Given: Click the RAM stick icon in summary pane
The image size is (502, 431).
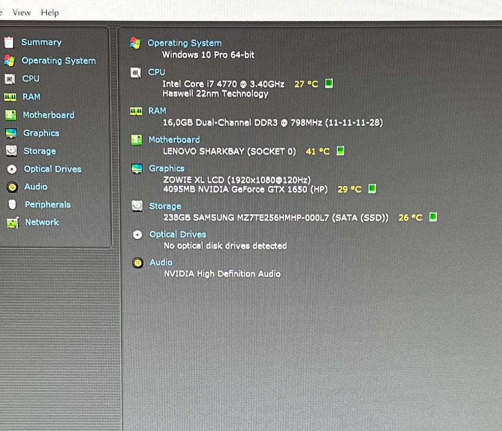Looking at the screenshot, I should coord(136,111).
